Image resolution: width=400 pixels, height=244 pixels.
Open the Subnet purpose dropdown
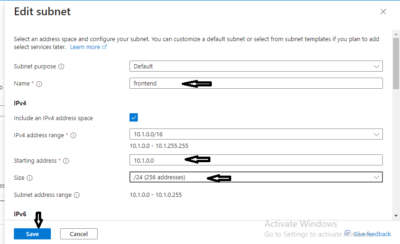click(256, 66)
